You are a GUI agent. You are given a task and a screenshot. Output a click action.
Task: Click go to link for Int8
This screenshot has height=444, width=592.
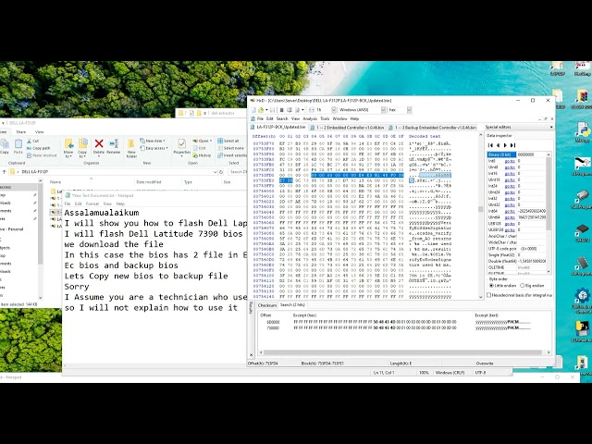510,161
